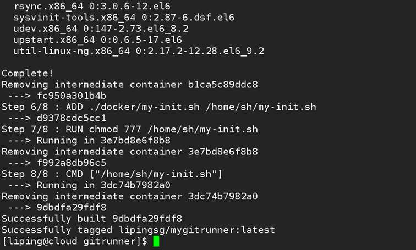
Task: Click the "Successfully tagged lipingsg/mygitrunner:latest" line
Action: point(138,230)
